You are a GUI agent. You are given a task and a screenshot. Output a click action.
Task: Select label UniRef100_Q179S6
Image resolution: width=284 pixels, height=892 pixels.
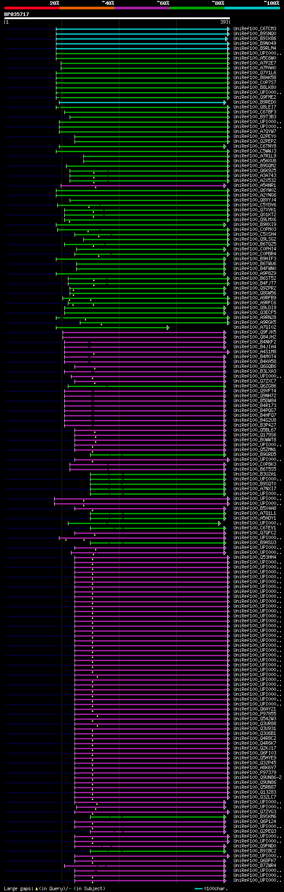[255, 435]
